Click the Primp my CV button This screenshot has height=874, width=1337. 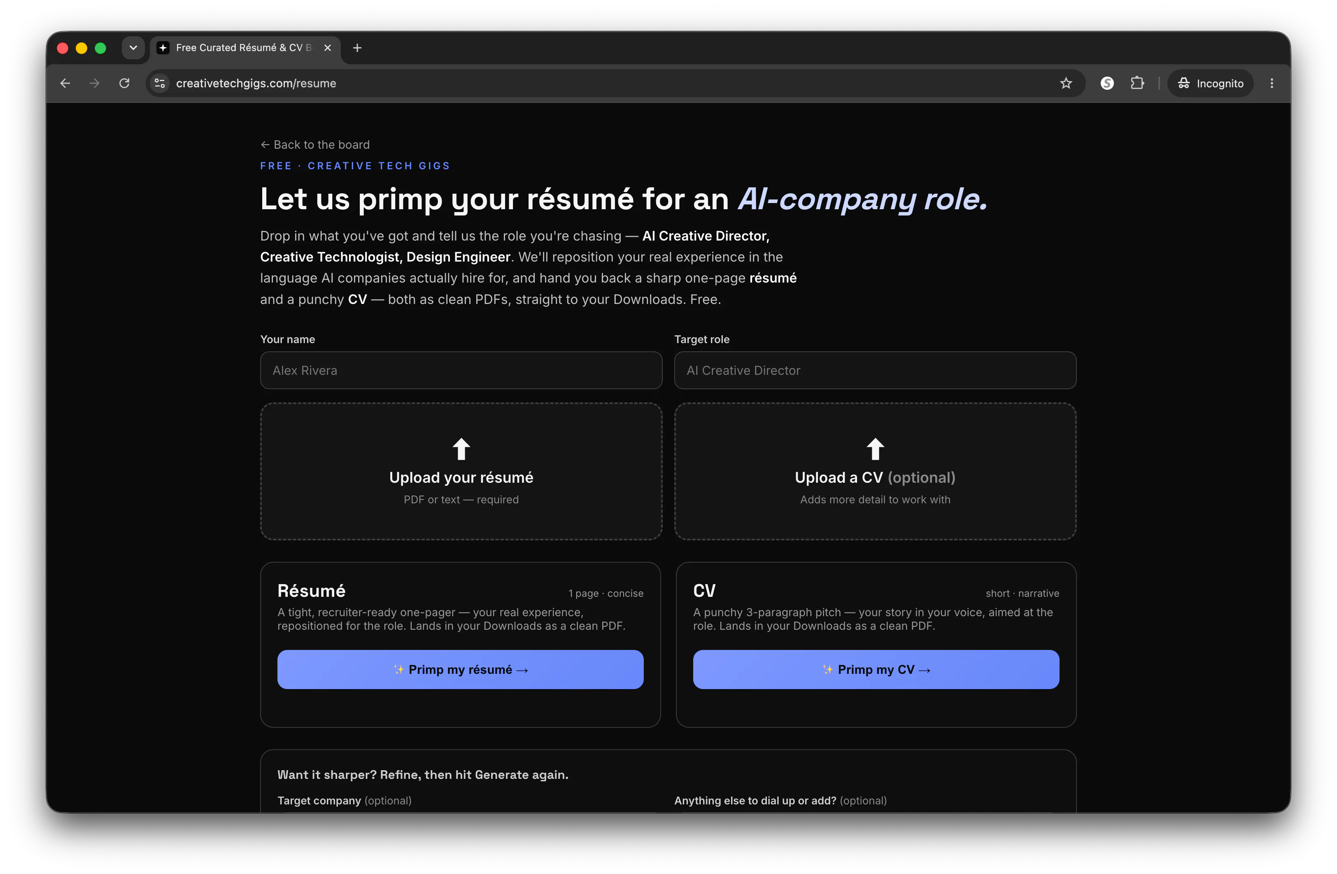(876, 669)
